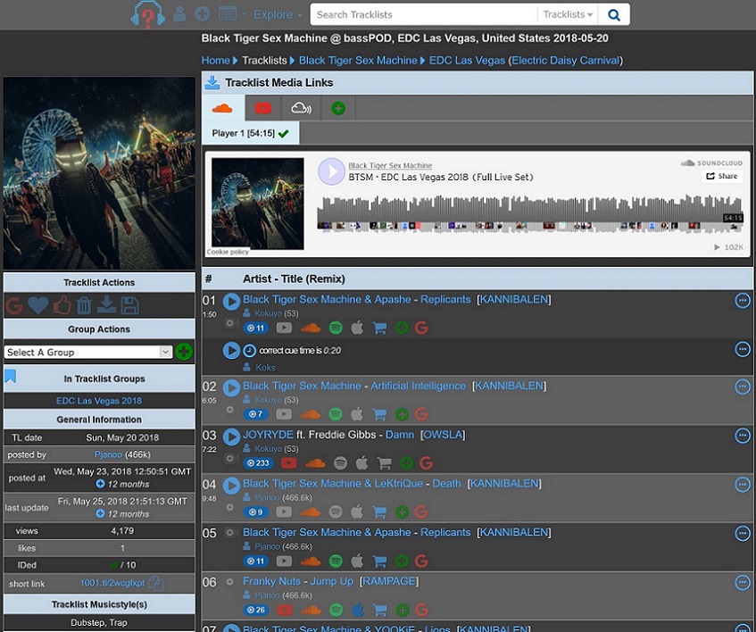Click the RAMPAGE label link
The height and width of the screenshot is (632, 756).
click(x=389, y=581)
